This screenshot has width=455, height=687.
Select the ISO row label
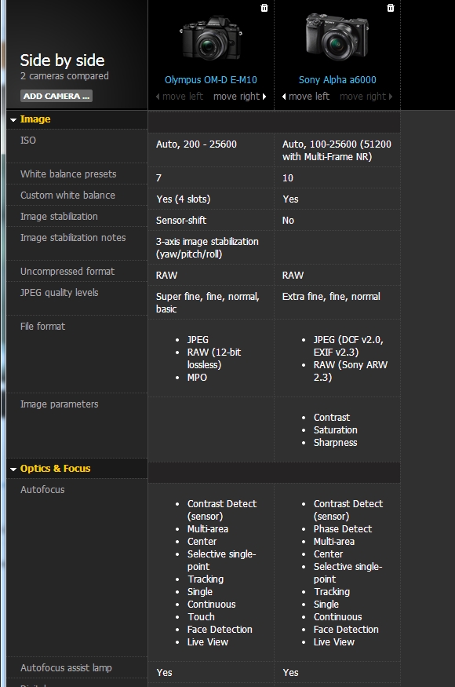(x=28, y=141)
